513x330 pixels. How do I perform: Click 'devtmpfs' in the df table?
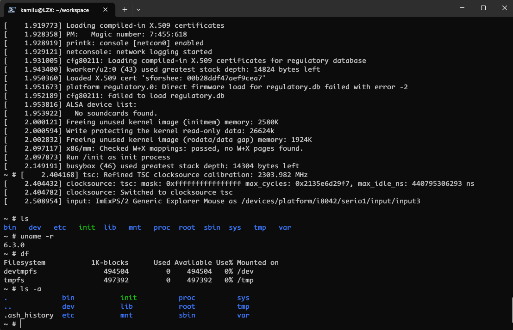(x=20, y=271)
